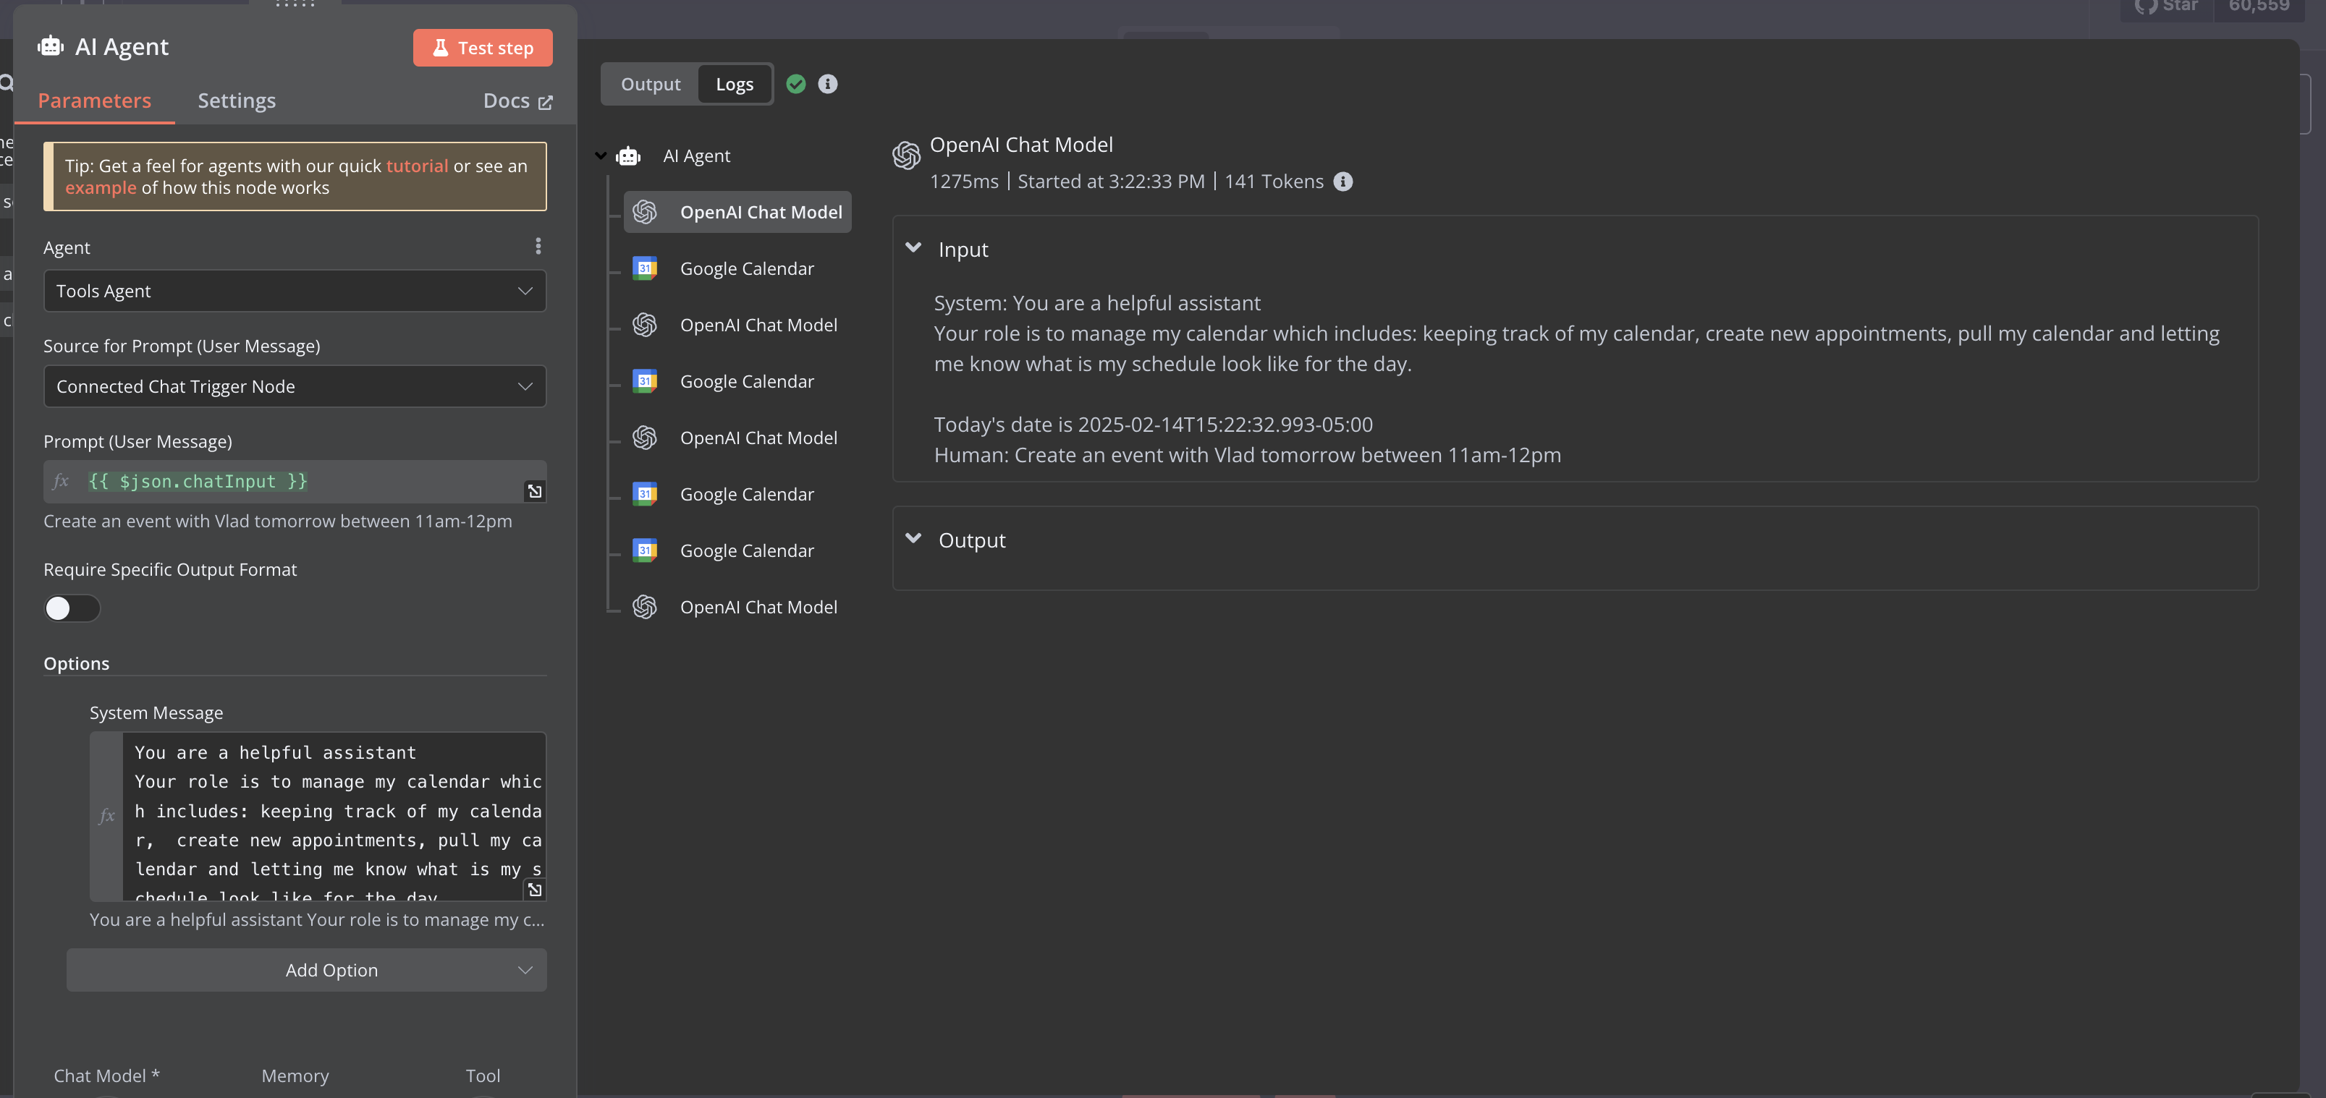Toggle Require Specific Output Format switch
2326x1098 pixels.
coord(72,609)
